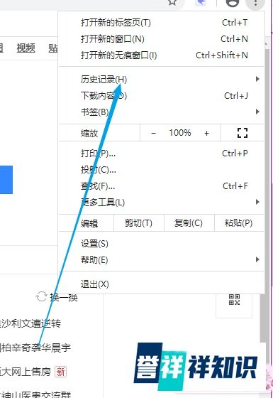This screenshot has height=398, width=273.
Task: Decrease zoom with the minus button
Action: (x=153, y=133)
